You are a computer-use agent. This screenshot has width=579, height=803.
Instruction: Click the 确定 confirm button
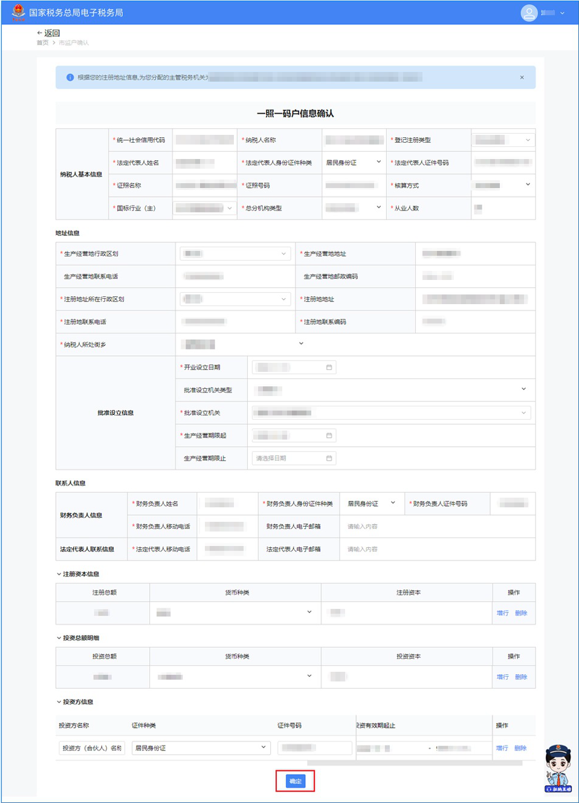point(295,781)
